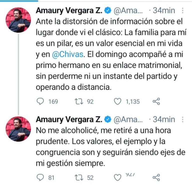Retweet the second tweet with 52 retweets
Image resolution: width=192 pixels, height=185 pixels.
click(x=78, y=177)
